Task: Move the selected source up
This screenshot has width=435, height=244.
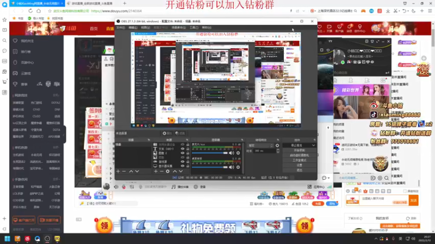Action: coord(175,171)
